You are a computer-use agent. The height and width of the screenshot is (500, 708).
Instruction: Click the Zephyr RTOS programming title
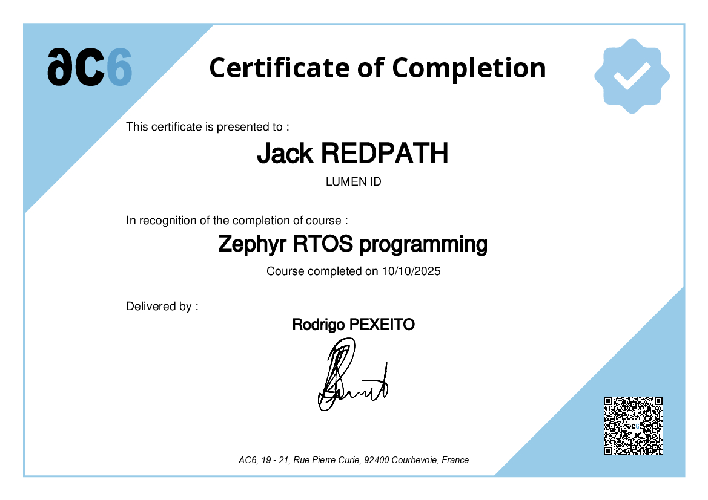[x=352, y=244]
